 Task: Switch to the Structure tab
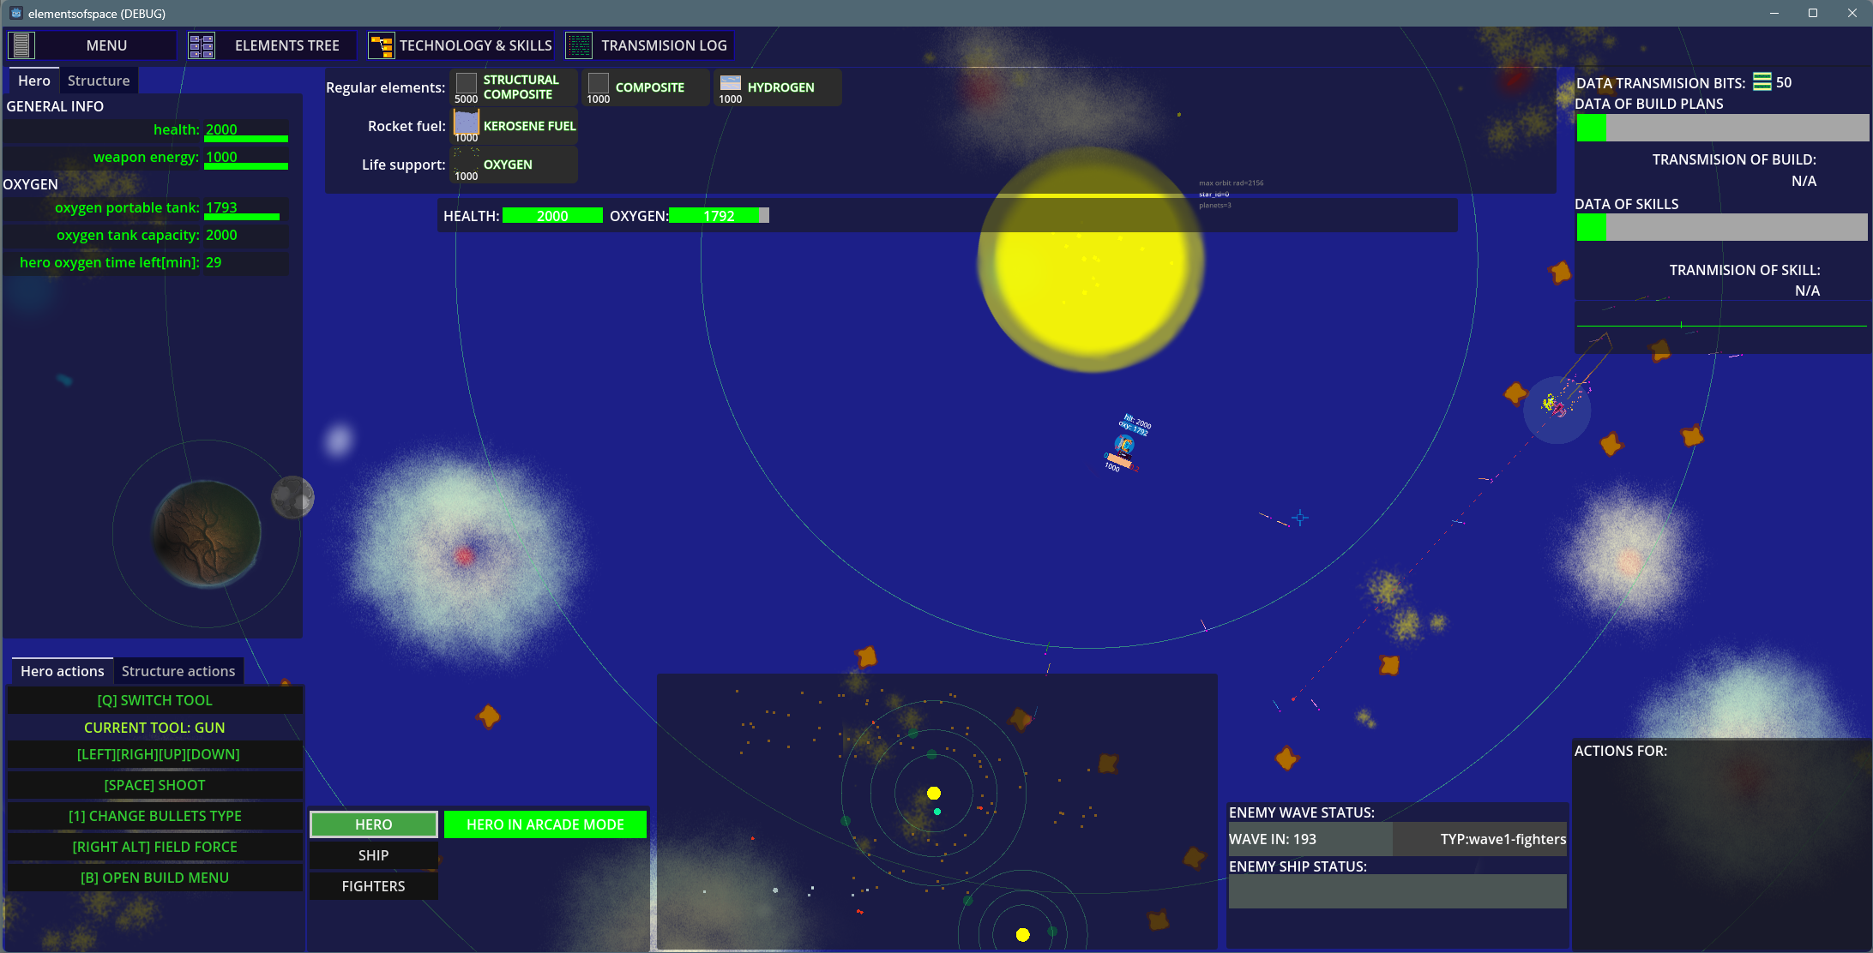coord(99,81)
